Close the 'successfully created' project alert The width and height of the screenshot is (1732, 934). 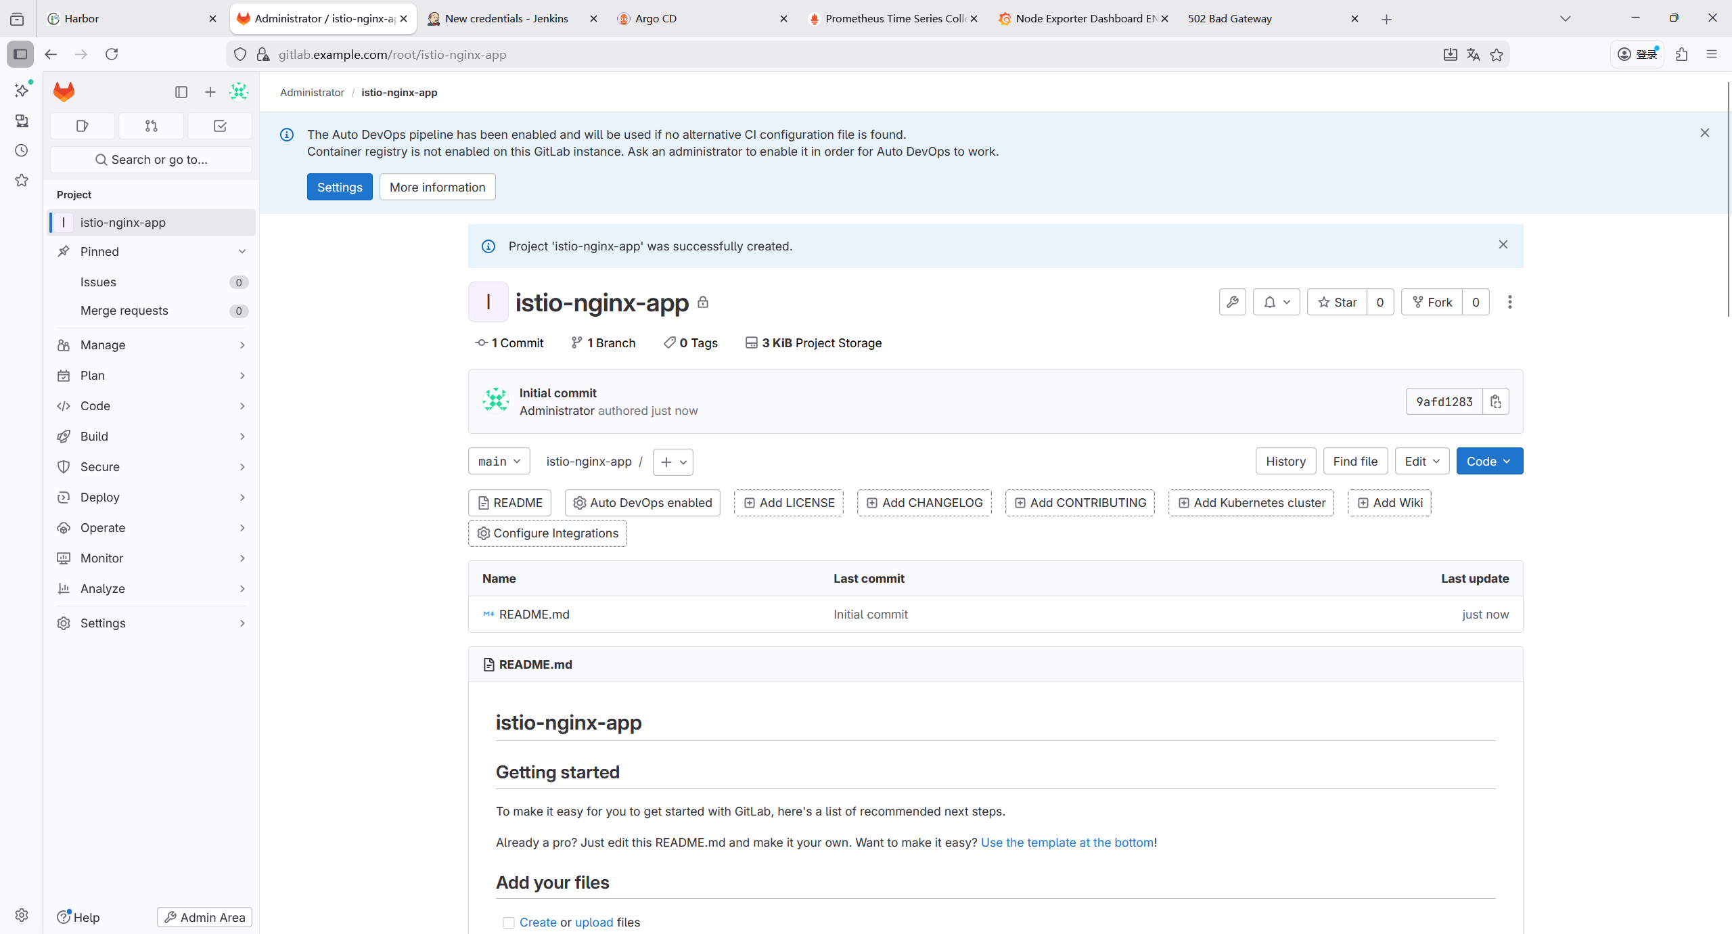(x=1503, y=244)
